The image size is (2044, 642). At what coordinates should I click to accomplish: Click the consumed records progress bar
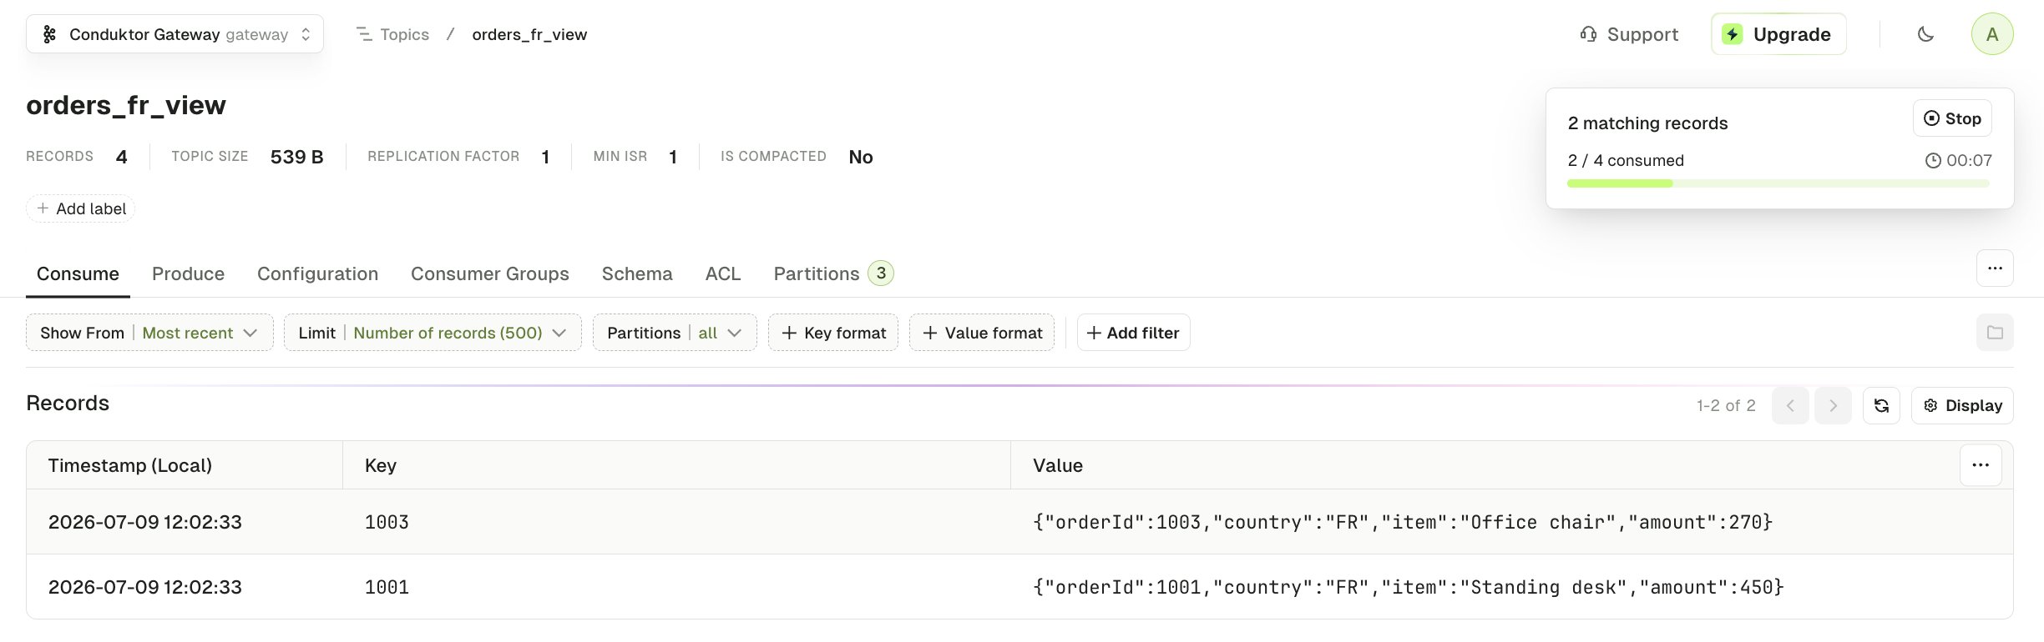click(x=1778, y=183)
